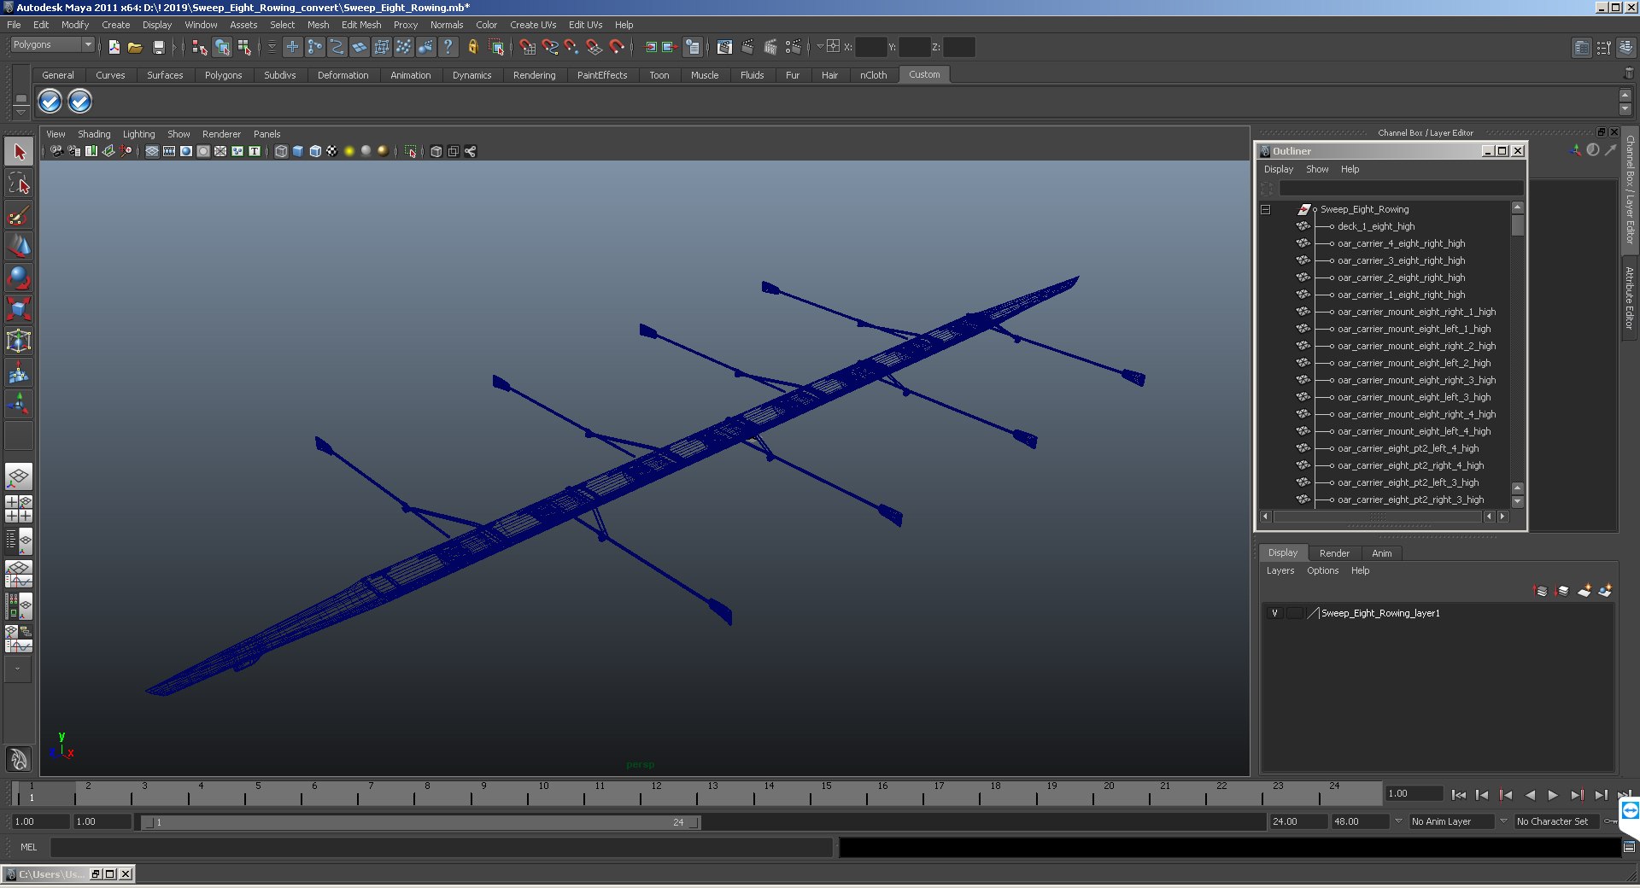Step back one frame
1640x888 pixels.
pyautogui.click(x=1482, y=795)
